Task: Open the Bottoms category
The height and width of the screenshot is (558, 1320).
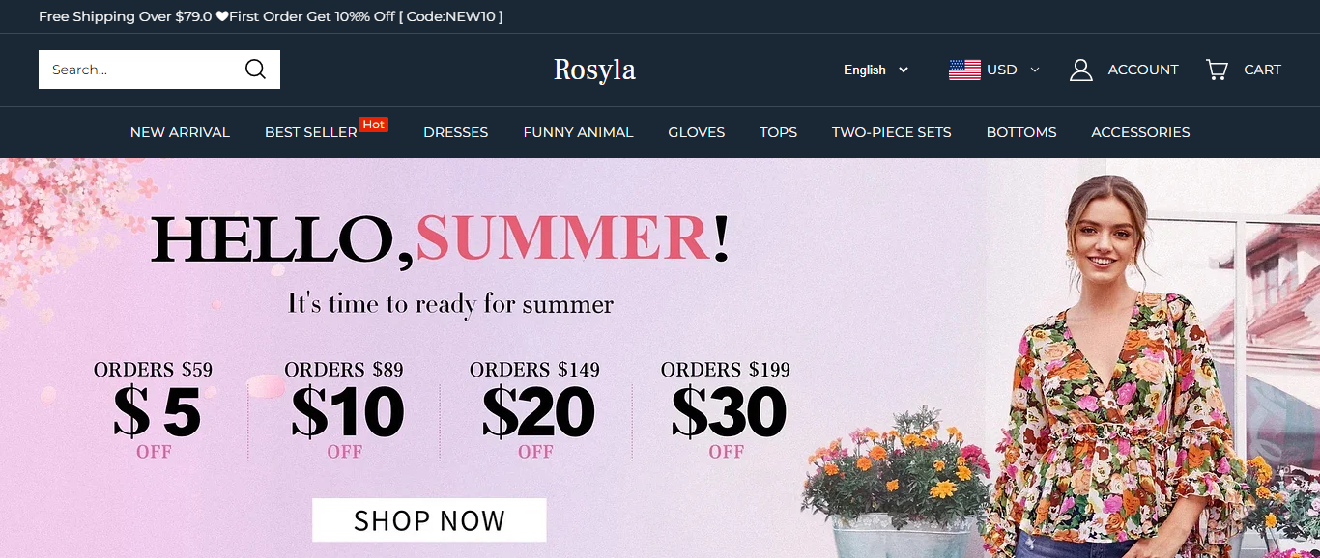Action: pyautogui.click(x=1021, y=132)
